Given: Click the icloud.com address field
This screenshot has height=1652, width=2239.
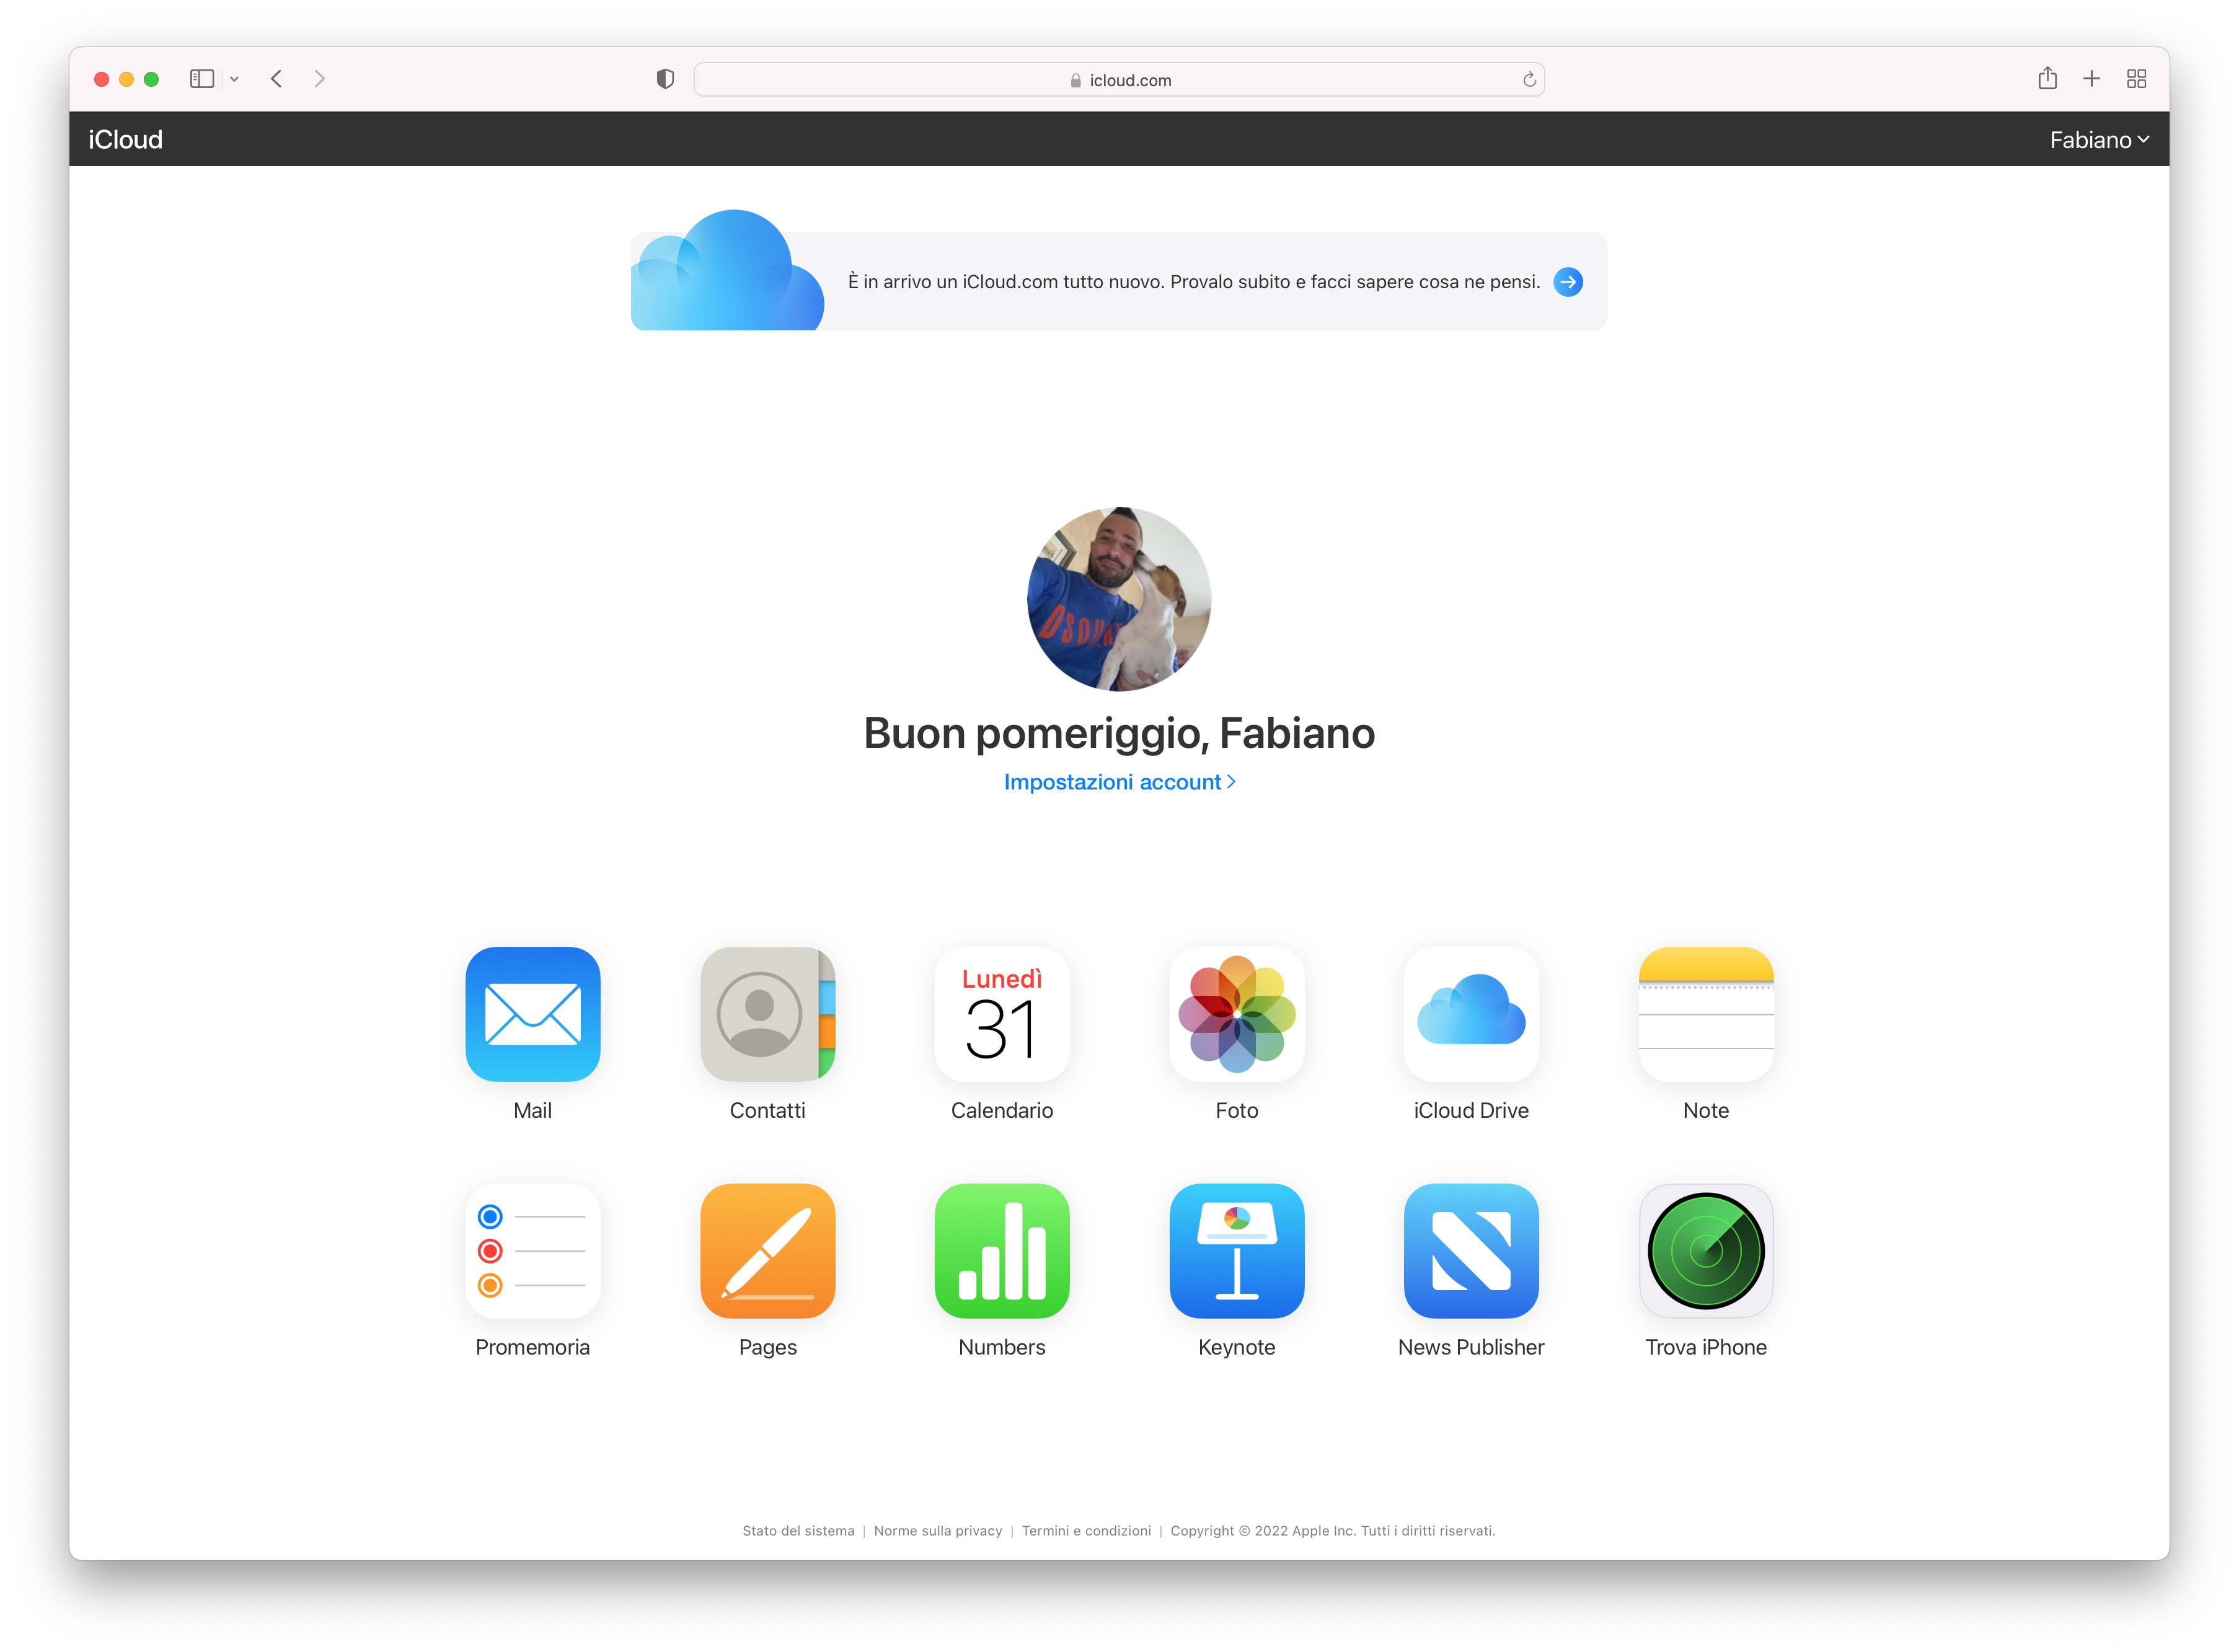Looking at the screenshot, I should [1118, 80].
